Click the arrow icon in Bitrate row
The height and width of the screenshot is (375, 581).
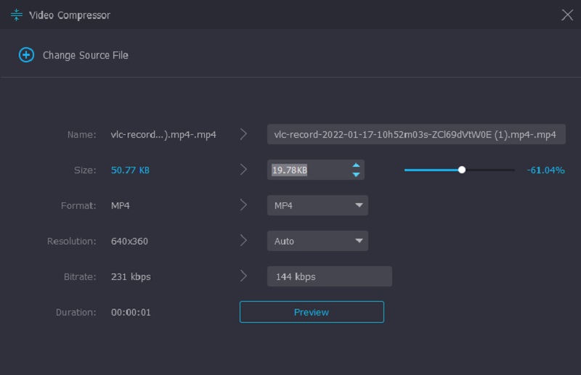pos(243,276)
